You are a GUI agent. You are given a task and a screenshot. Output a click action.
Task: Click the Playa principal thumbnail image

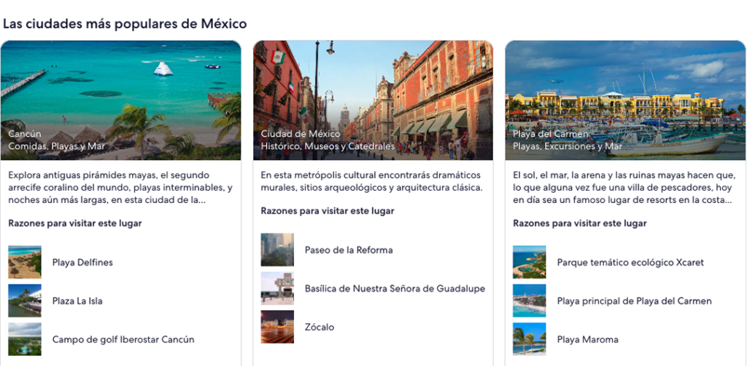click(530, 301)
